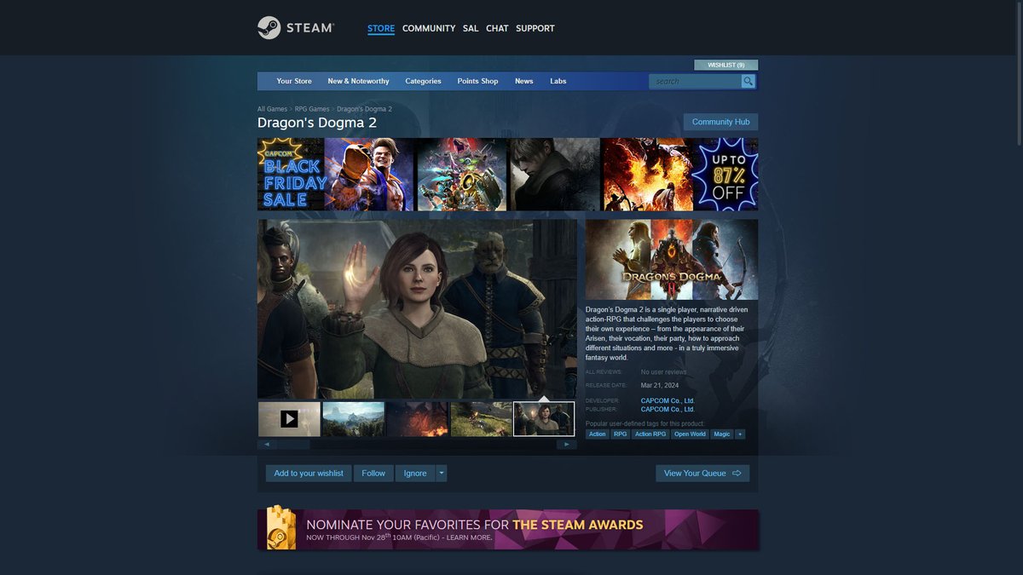Viewport: 1023px width, 575px height.
Task: Click the RPG Games breadcrumb link
Action: pyautogui.click(x=312, y=109)
